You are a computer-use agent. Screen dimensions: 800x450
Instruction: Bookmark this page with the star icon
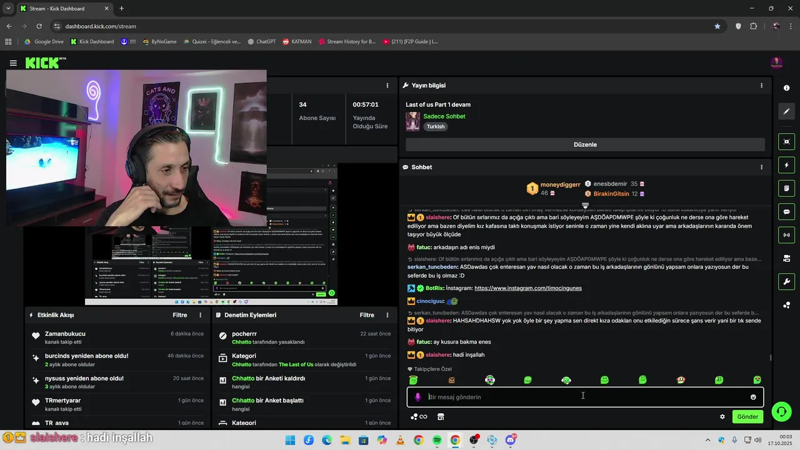pyautogui.click(x=717, y=26)
